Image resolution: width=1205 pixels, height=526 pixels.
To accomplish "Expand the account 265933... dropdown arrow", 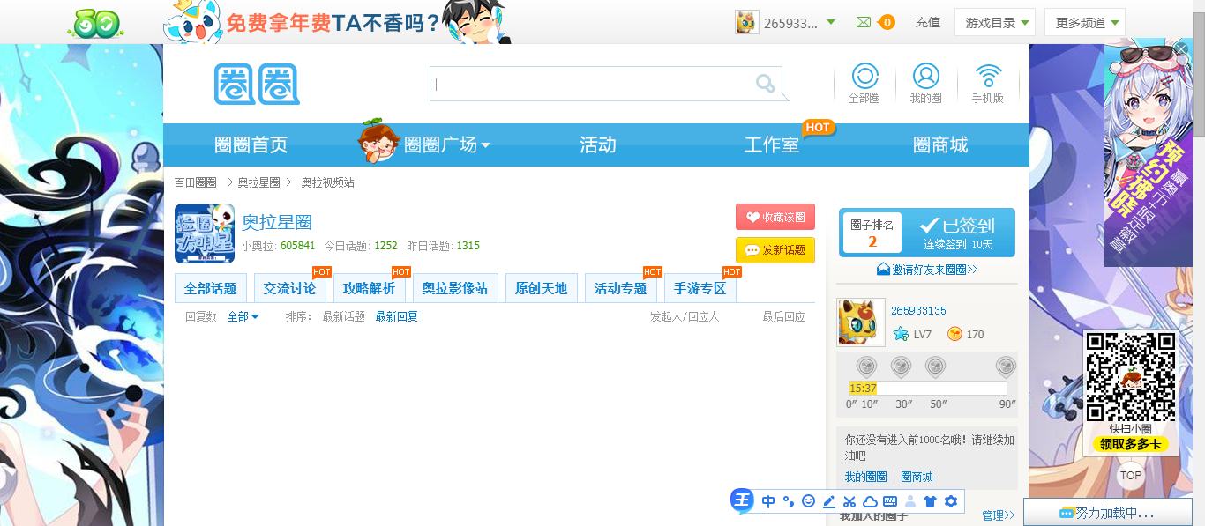I will click(831, 22).
